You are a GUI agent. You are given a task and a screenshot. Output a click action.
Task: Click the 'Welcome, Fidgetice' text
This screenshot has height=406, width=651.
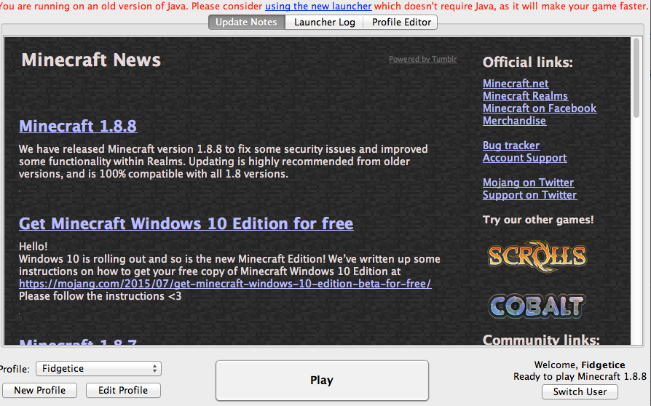[580, 365]
